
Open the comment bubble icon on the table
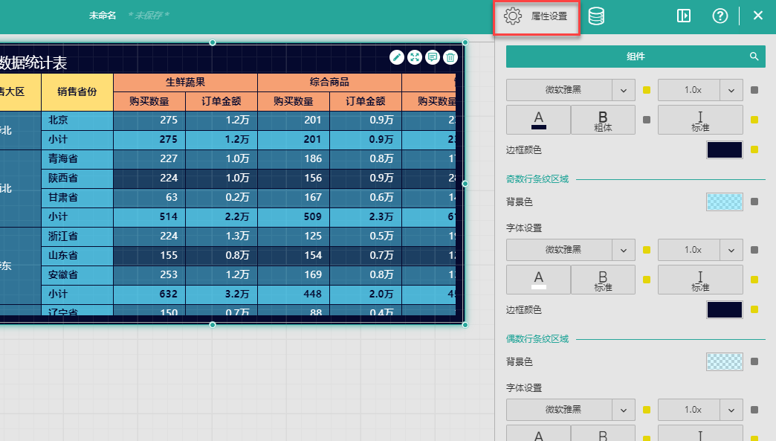(x=433, y=57)
